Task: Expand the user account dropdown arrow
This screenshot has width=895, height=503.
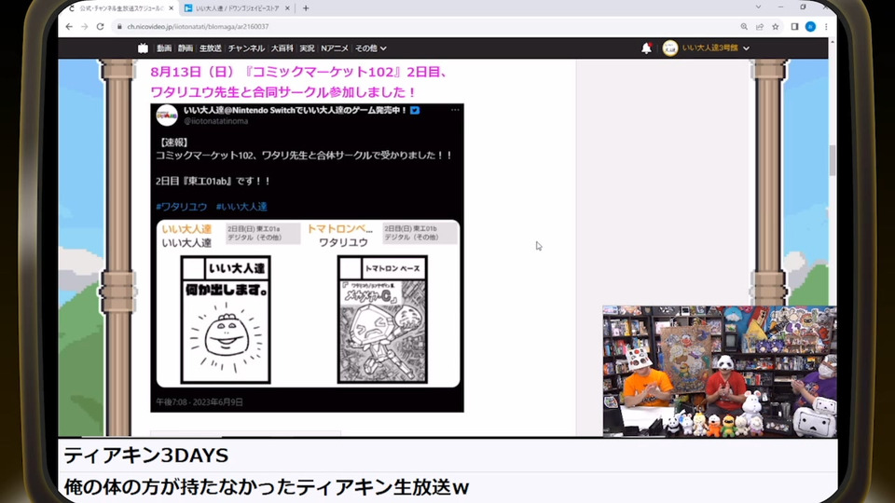Action: [x=746, y=48]
